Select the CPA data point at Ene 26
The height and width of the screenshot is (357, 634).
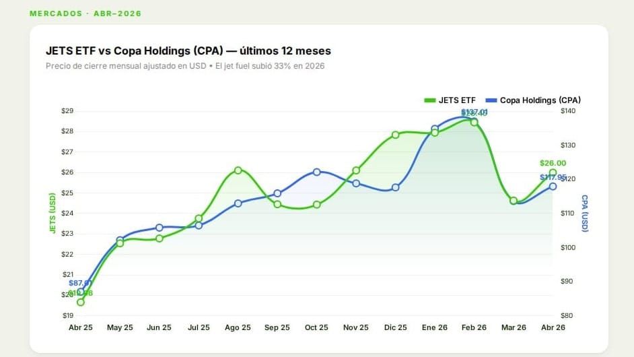click(x=435, y=129)
